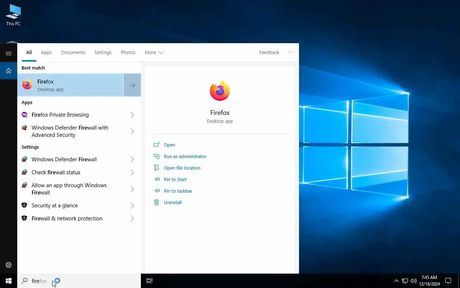Switch to the All tab

click(x=29, y=53)
